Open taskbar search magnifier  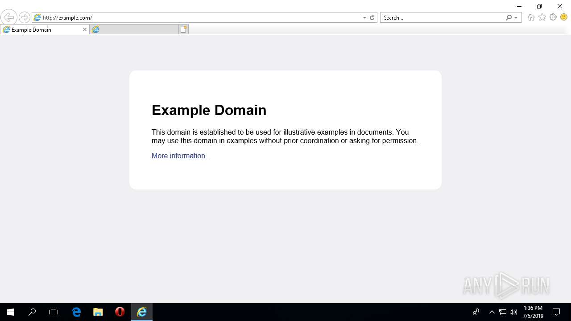pyautogui.click(x=32, y=312)
